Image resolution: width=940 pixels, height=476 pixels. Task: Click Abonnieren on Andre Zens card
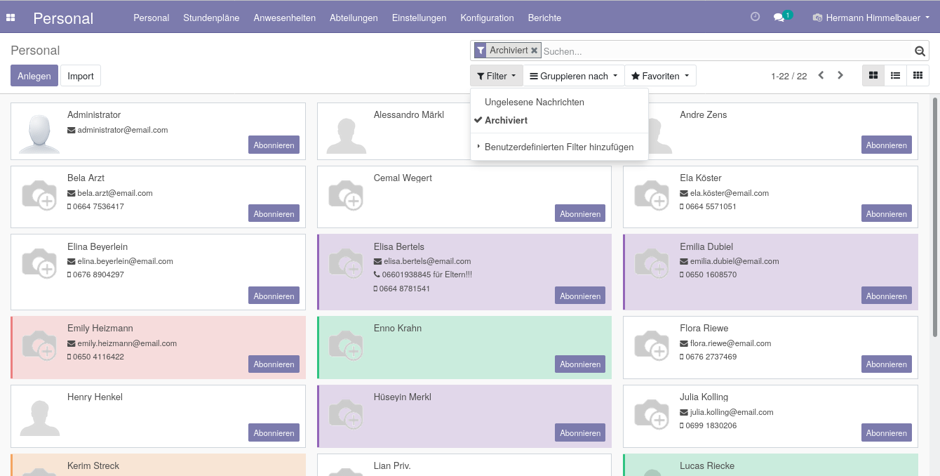(887, 145)
